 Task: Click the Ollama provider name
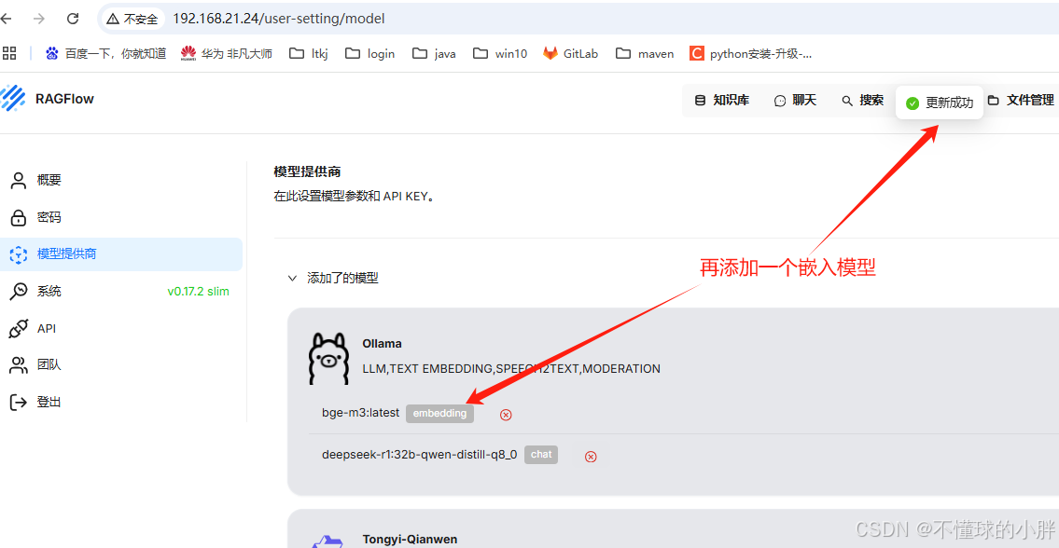[x=382, y=344]
